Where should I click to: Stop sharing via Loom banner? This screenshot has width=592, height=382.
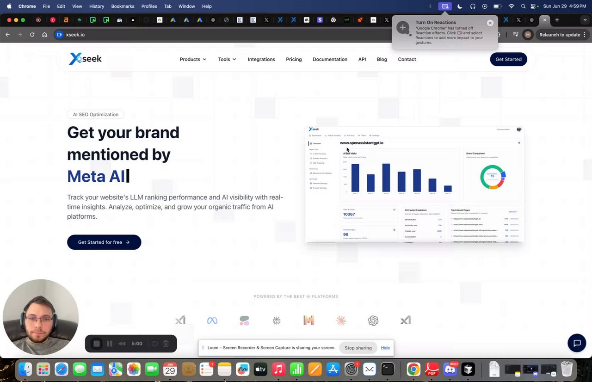[358, 348]
